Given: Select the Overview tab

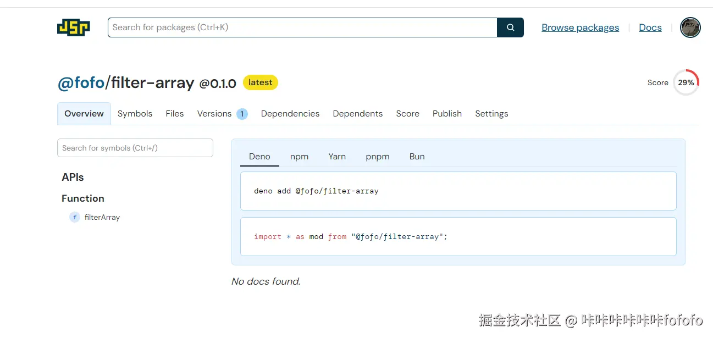Looking at the screenshot, I should tap(84, 114).
